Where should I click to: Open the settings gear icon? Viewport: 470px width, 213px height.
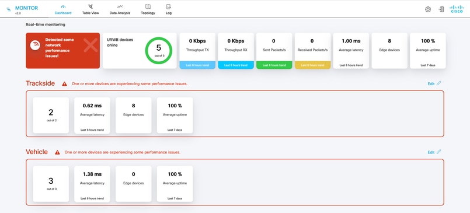click(x=428, y=9)
